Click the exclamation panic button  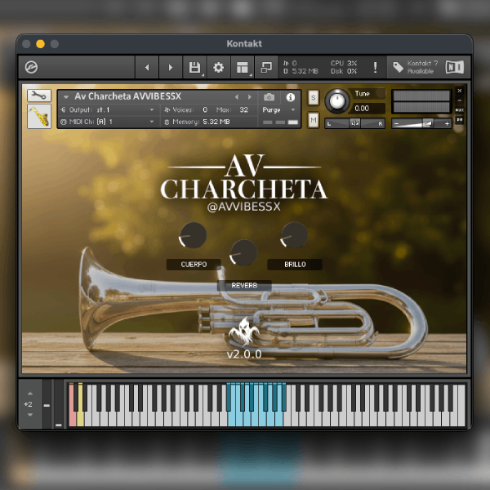tap(375, 67)
